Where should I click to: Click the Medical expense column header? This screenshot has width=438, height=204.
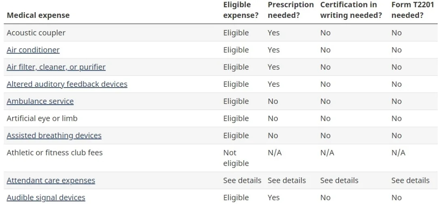click(38, 15)
